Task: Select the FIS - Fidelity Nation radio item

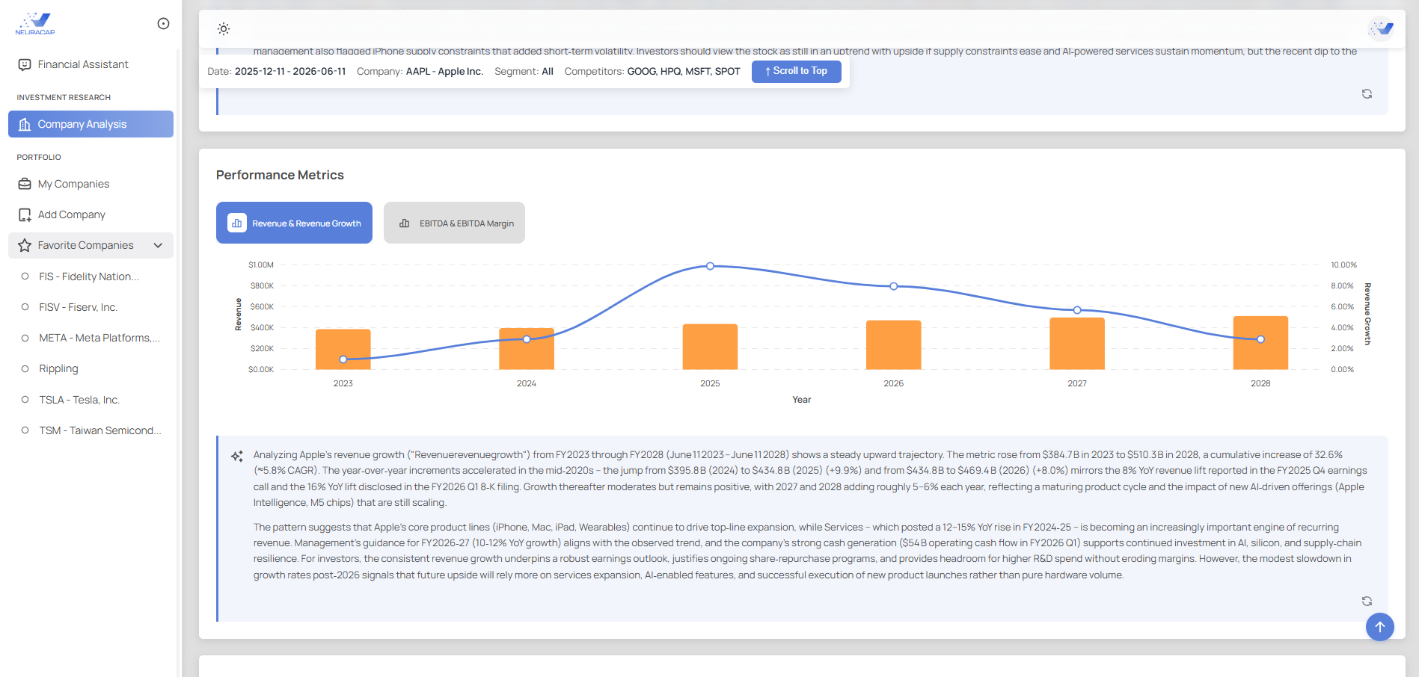Action: coord(25,276)
